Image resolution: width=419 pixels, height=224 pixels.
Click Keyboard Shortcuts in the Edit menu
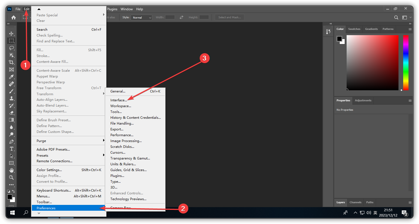point(69,190)
